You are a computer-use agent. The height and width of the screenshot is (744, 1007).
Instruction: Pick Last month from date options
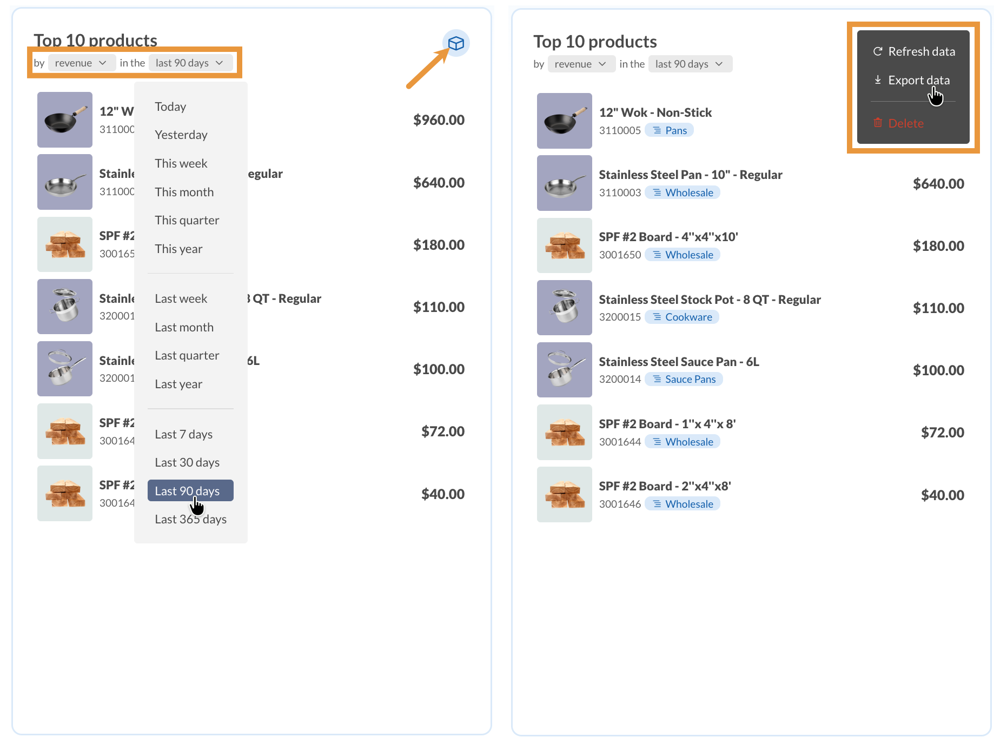pos(184,327)
